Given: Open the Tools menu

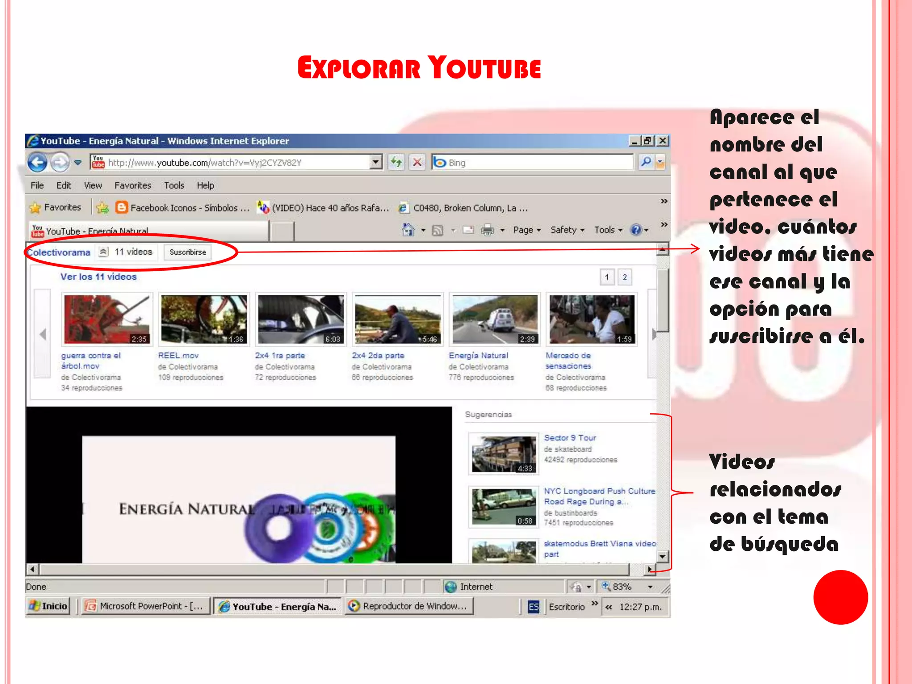Looking at the screenshot, I should click(174, 185).
